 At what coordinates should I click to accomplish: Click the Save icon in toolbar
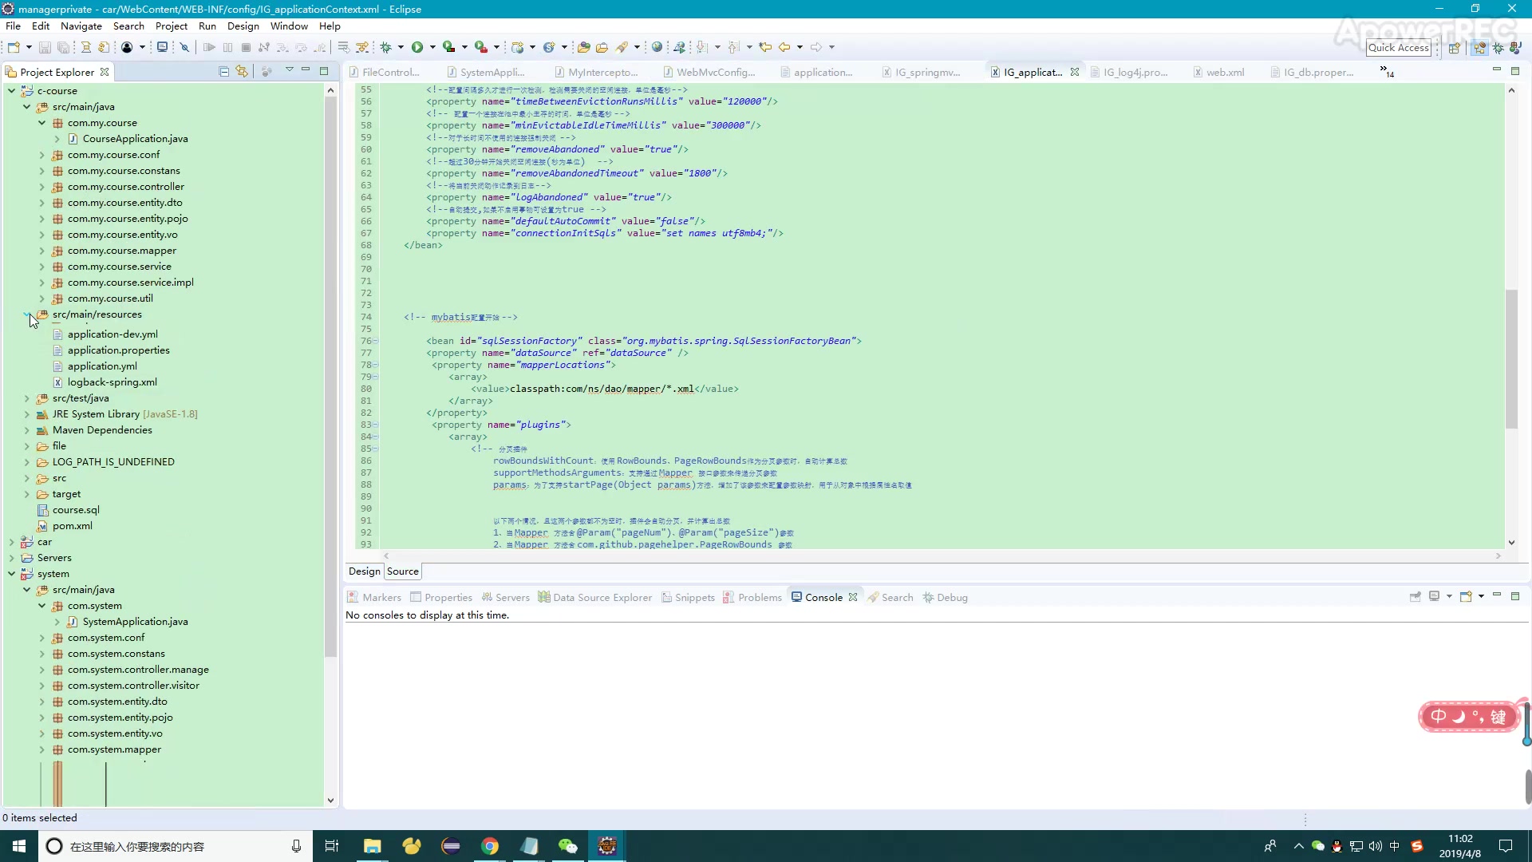tap(45, 47)
